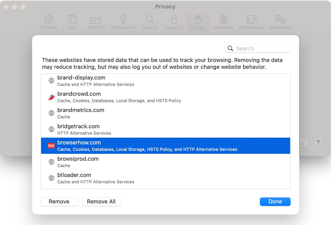Click the BH favicon of browserhow.com
This screenshot has height=225, width=331.
pyautogui.click(x=51, y=146)
